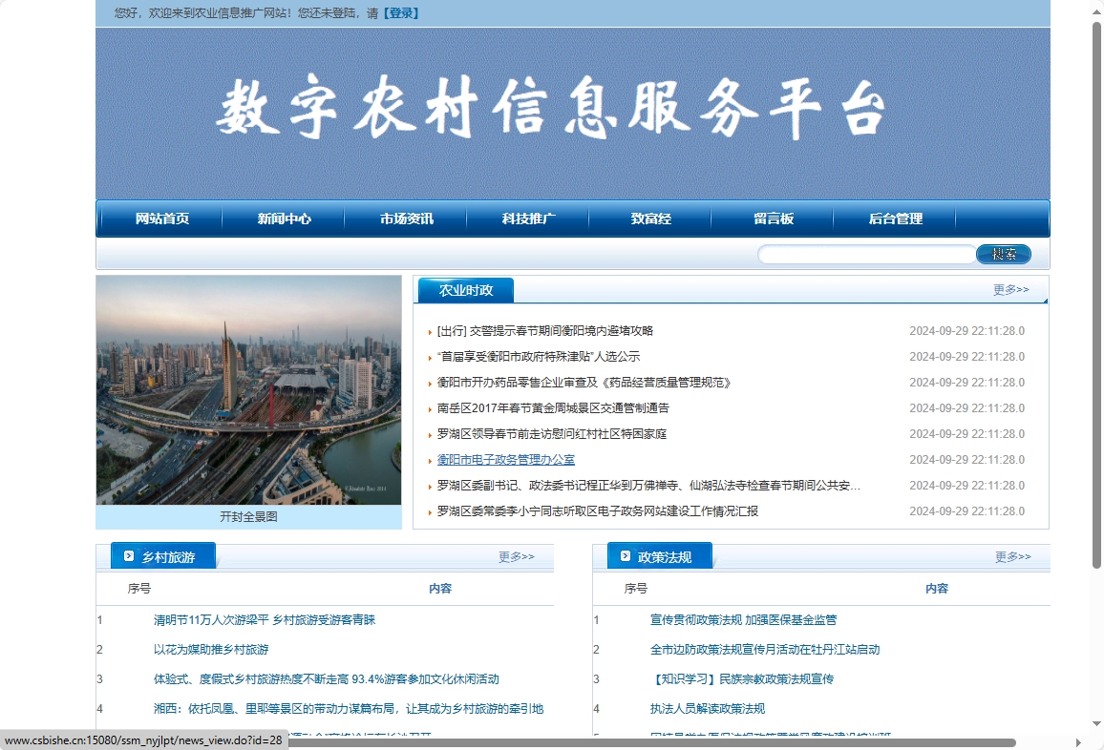The height and width of the screenshot is (750, 1104).
Task: Click the 开封全景图 panorama thumbnail
Action: [248, 391]
